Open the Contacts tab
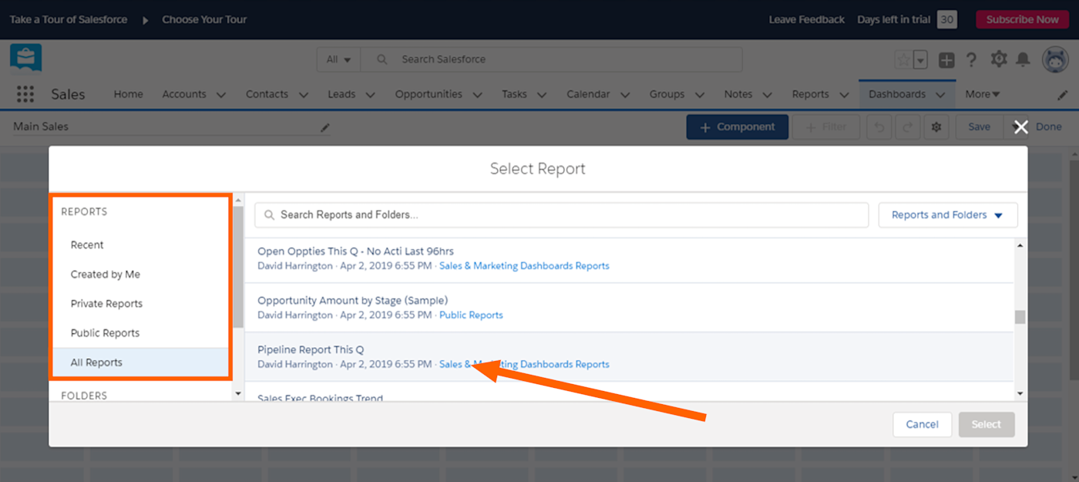Screen dimensions: 1079x482 (x=267, y=94)
